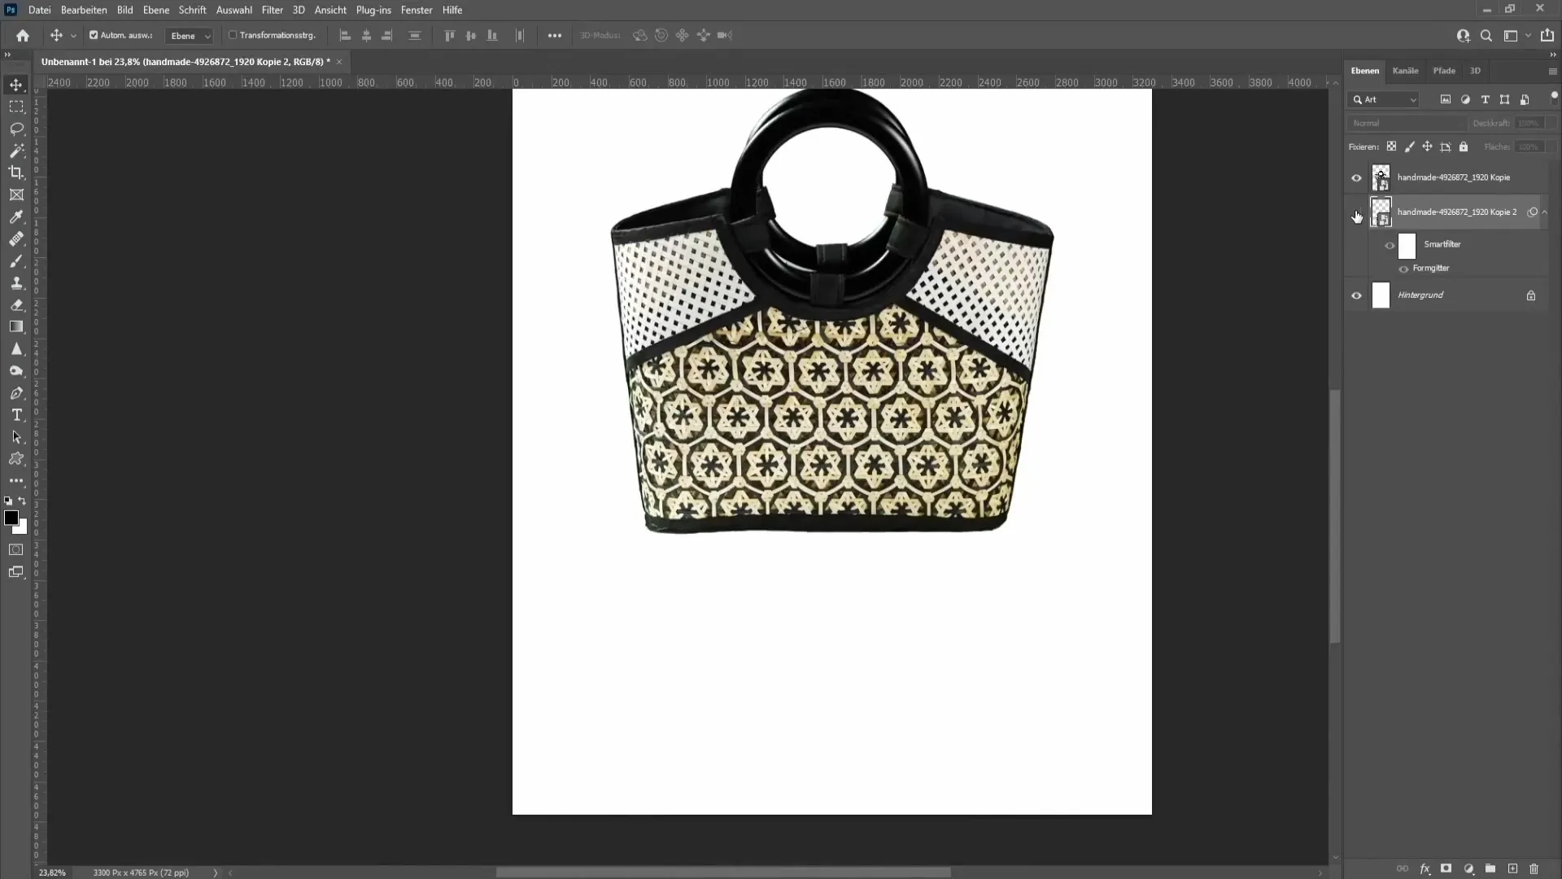Select the Text tool
This screenshot has height=879, width=1562.
pyautogui.click(x=16, y=415)
